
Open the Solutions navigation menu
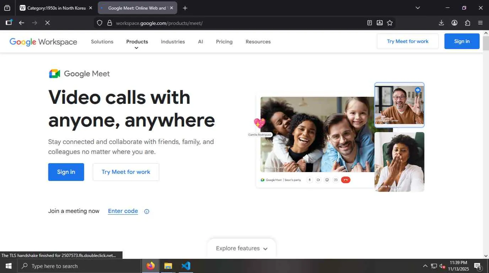[x=102, y=42]
